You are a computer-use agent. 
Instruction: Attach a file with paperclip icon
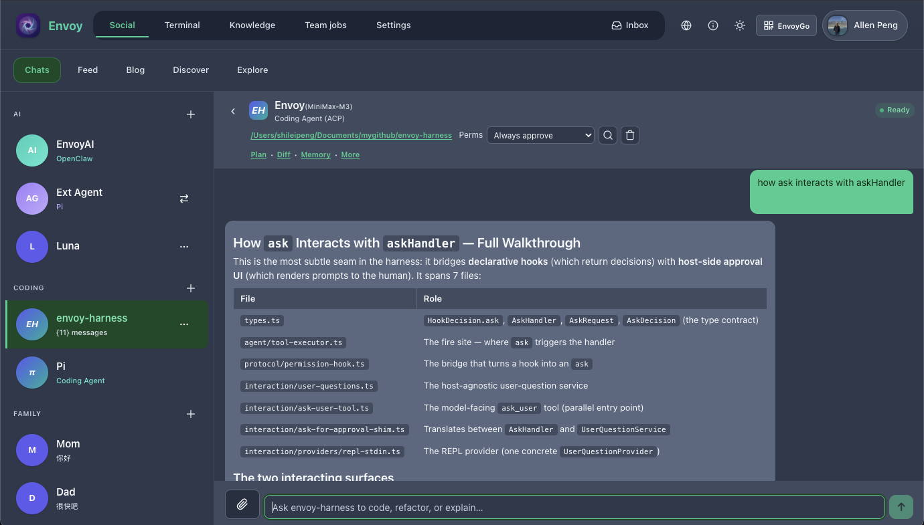click(242, 504)
